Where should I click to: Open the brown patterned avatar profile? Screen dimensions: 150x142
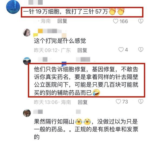tap(27, 113)
